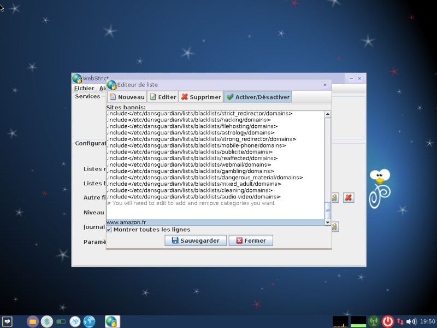Select the strict_redirector/domains include line

[x=215, y=114]
